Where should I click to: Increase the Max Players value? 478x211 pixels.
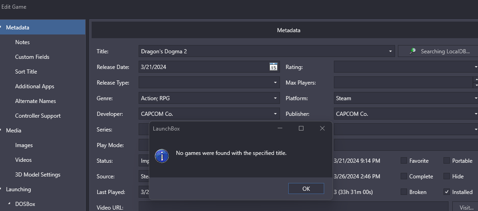pos(476,80)
